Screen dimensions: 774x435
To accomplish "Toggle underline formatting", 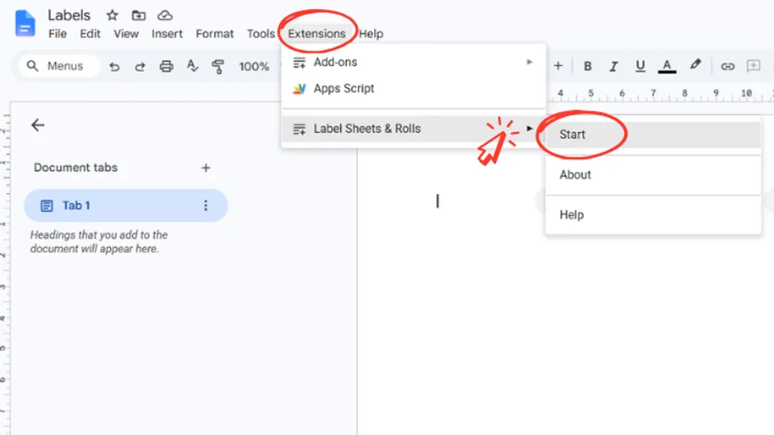I will tap(640, 66).
